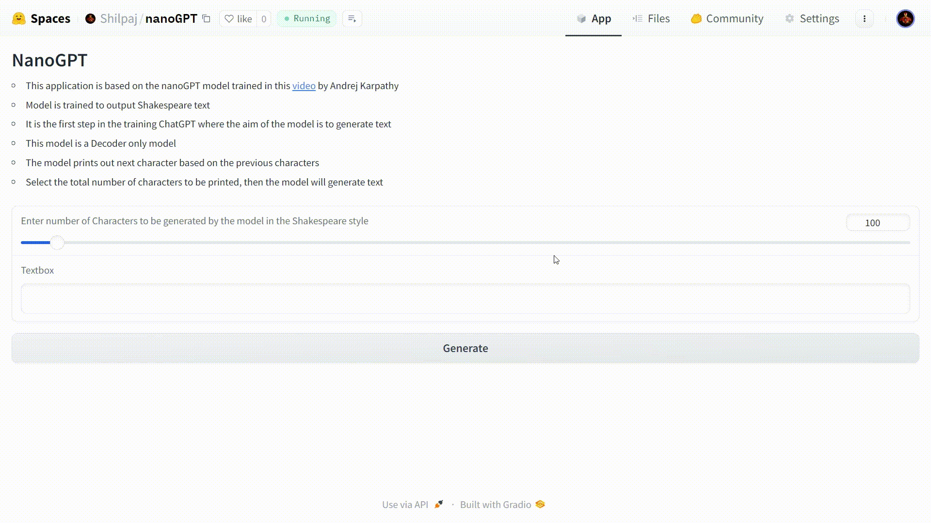
Task: Switch to the App tab
Action: (594, 18)
